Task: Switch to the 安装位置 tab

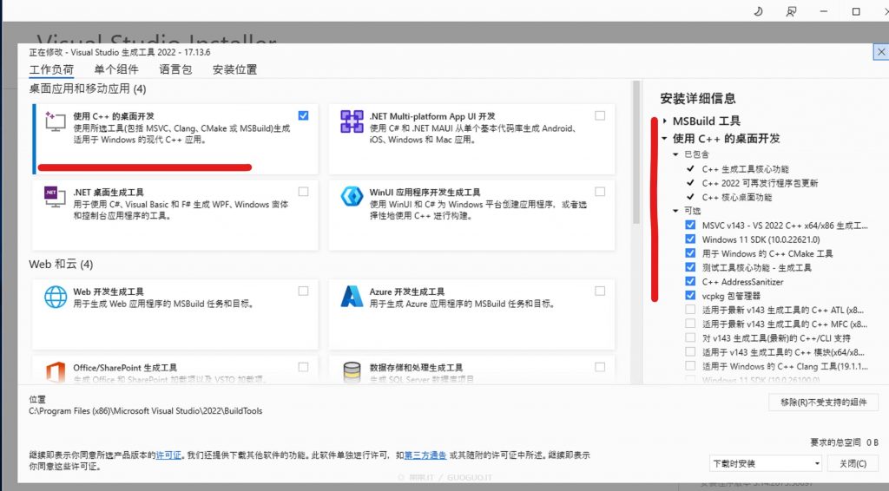Action: coord(234,69)
